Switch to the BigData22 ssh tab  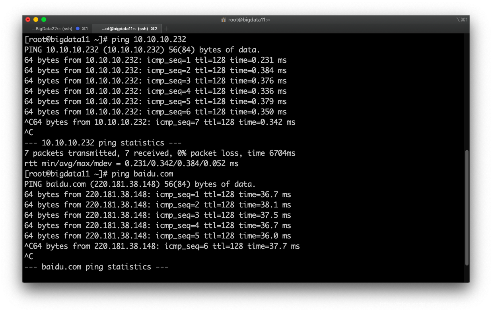tap(57, 29)
